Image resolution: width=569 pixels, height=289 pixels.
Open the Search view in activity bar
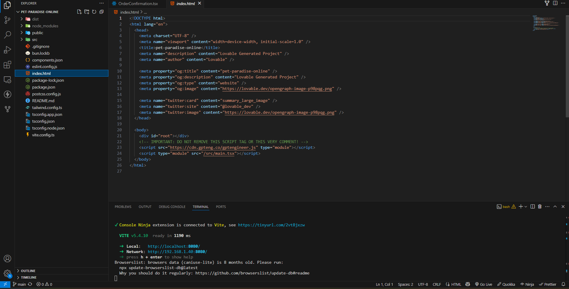point(7,35)
